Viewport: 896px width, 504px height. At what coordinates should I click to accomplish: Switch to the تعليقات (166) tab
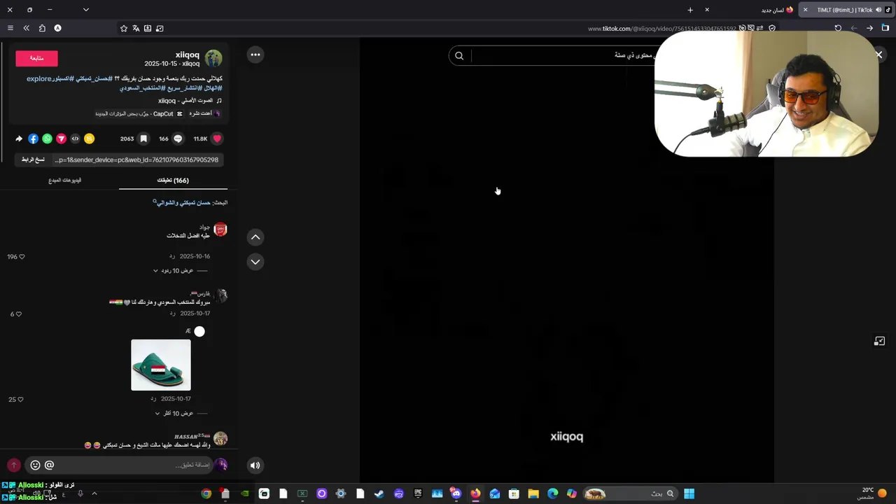tap(173, 181)
